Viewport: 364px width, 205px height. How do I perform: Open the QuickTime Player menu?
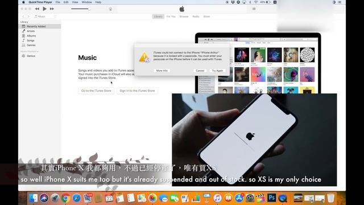[40, 2]
